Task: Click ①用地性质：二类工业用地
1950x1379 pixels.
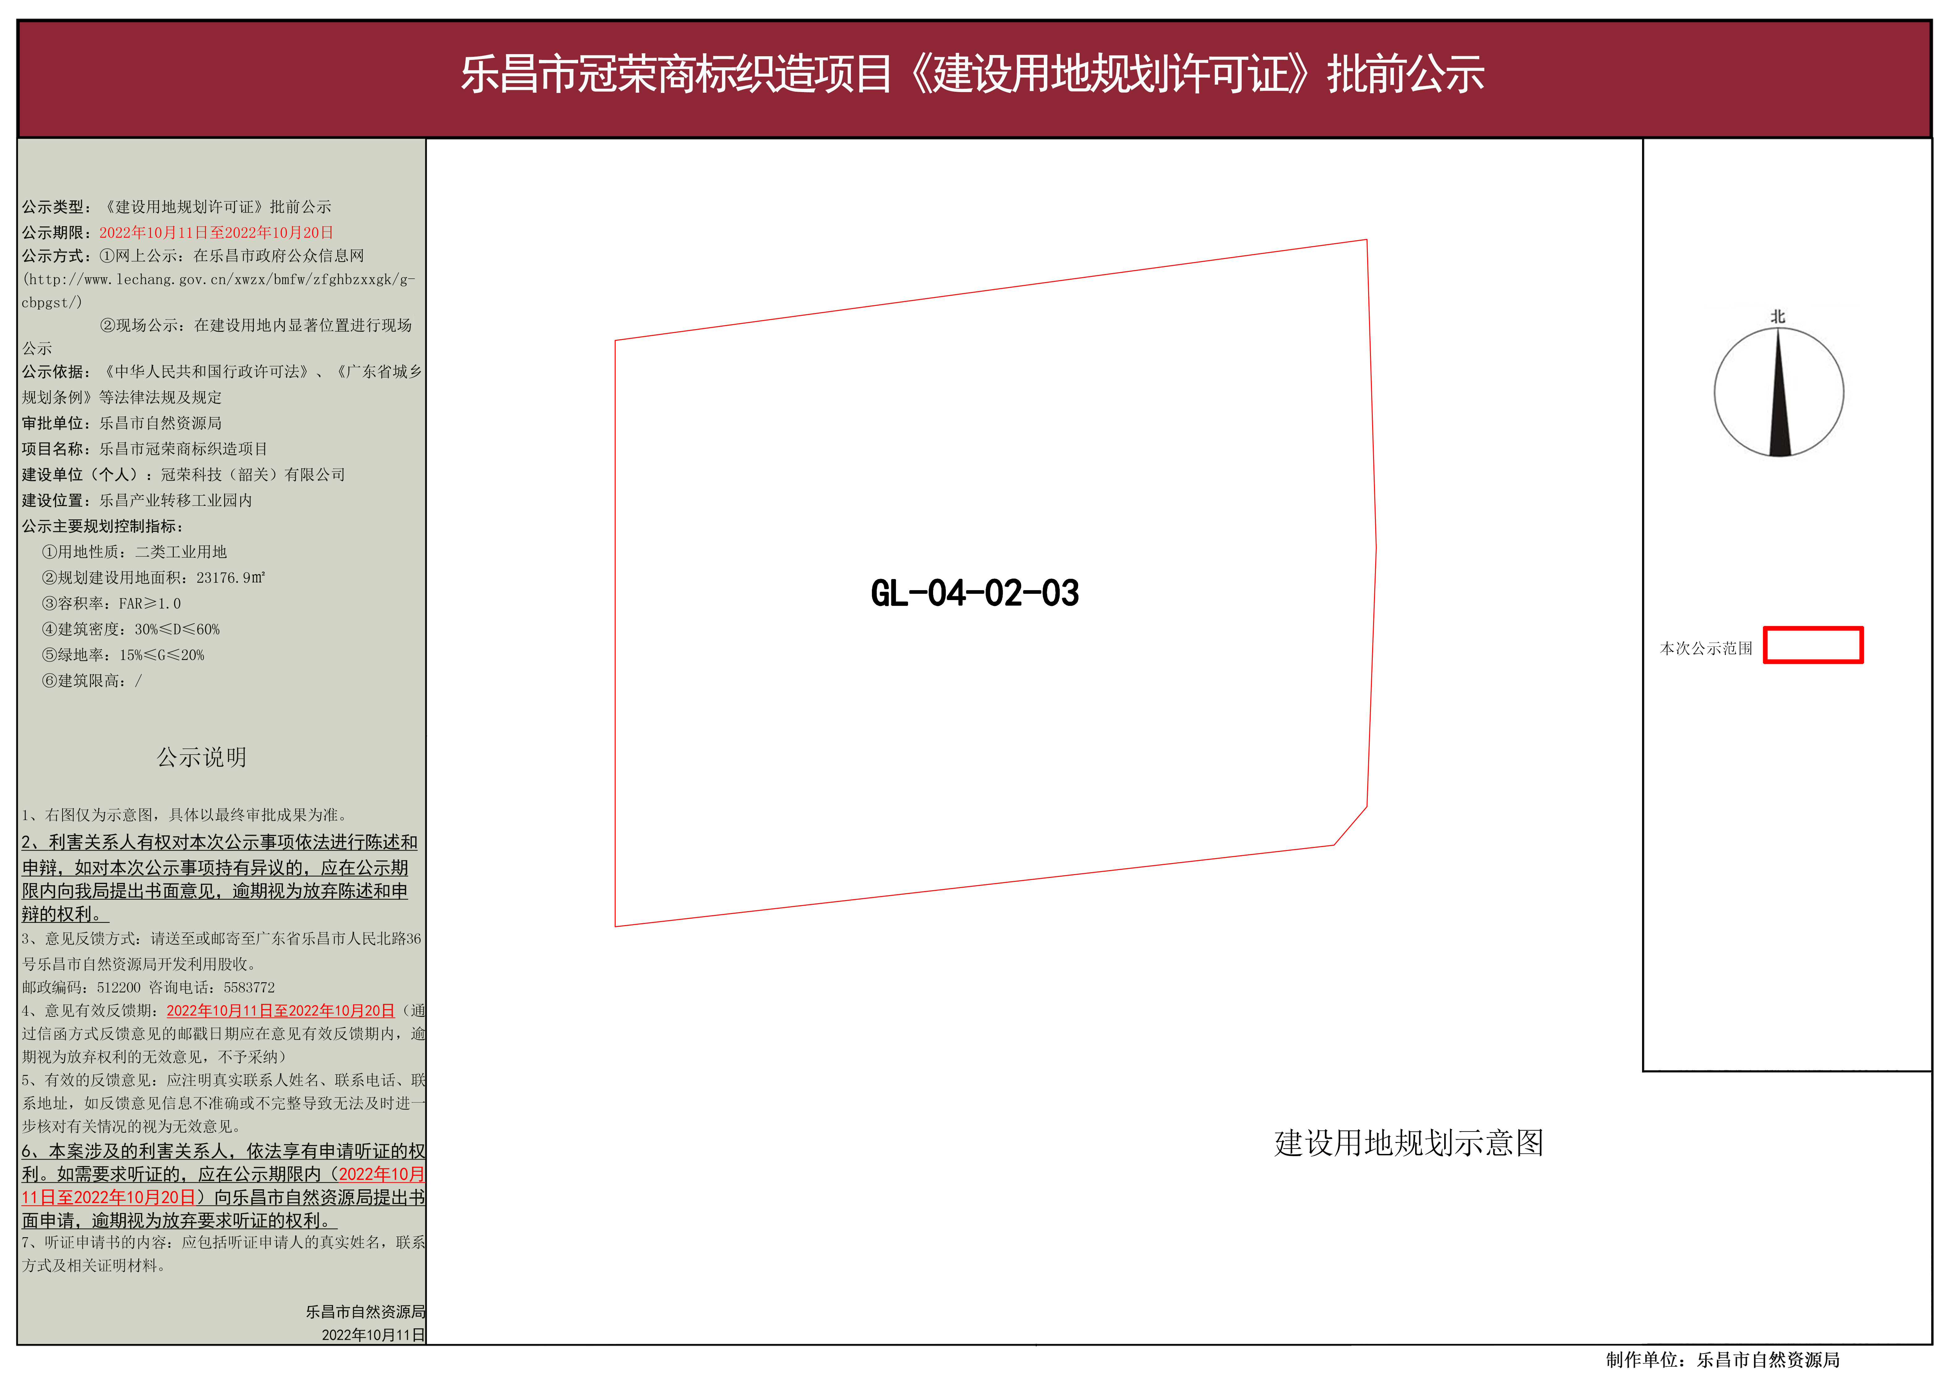Action: point(134,552)
